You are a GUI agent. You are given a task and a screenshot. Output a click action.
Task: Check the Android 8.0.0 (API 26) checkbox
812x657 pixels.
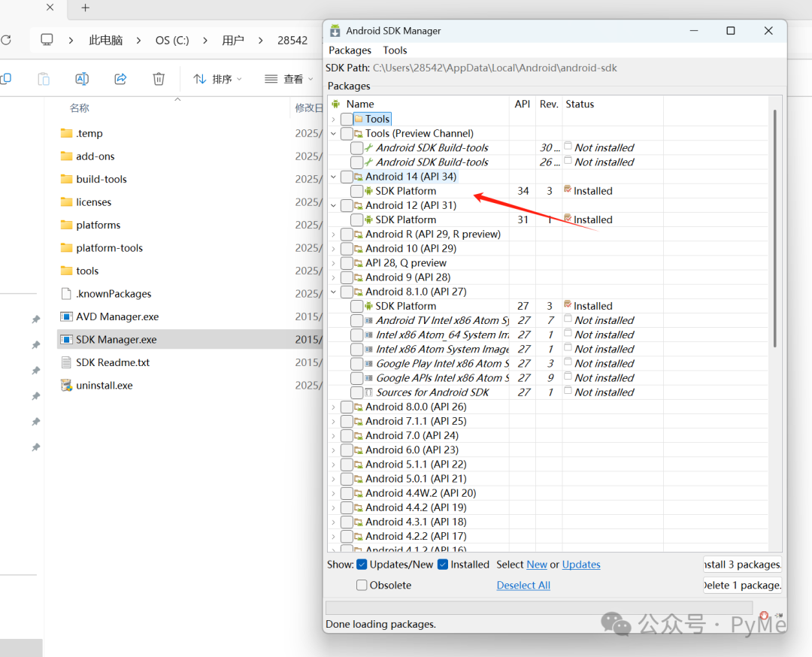click(x=347, y=407)
